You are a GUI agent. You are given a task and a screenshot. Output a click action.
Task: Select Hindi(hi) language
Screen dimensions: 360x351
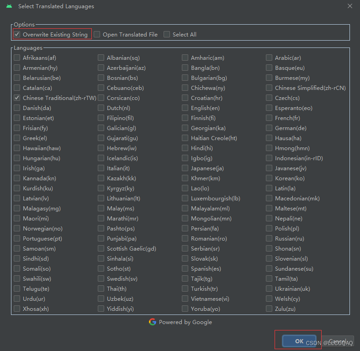185,148
